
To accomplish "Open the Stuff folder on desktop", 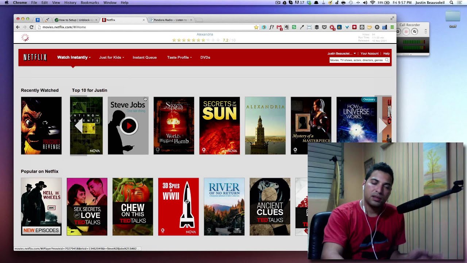I will click(x=453, y=19).
